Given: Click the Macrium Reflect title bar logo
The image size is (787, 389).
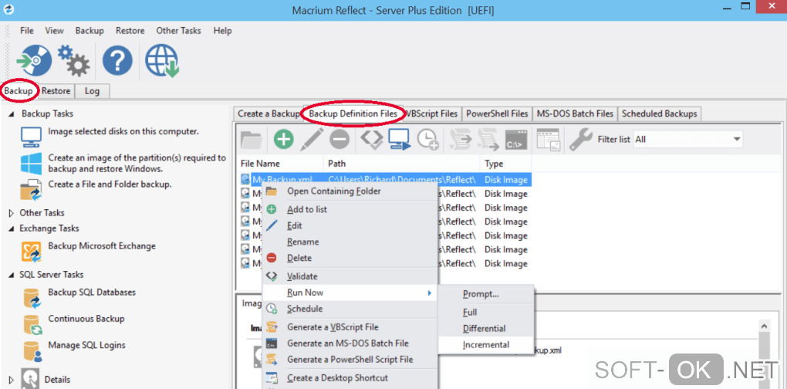Looking at the screenshot, I should (x=8, y=9).
